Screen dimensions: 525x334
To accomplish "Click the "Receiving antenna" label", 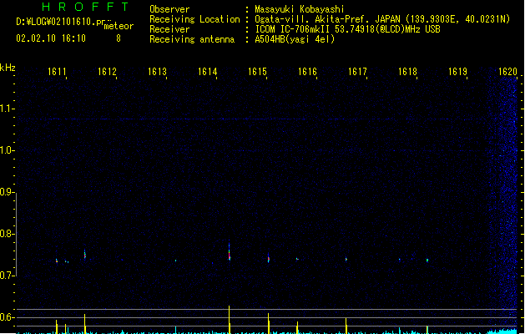I will 192,39.
